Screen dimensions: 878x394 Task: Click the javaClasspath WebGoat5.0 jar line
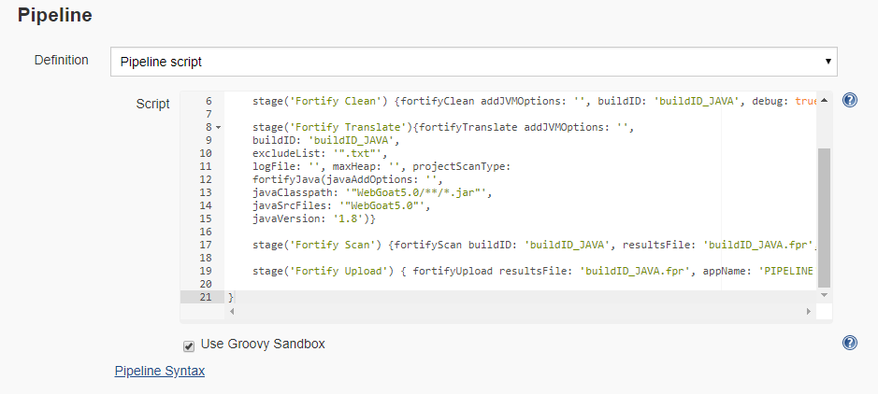tap(372, 192)
